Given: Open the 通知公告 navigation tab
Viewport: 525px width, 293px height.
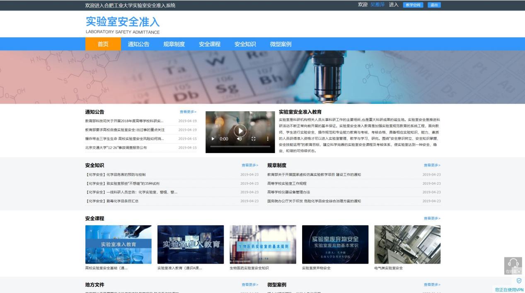Looking at the screenshot, I should (138, 44).
